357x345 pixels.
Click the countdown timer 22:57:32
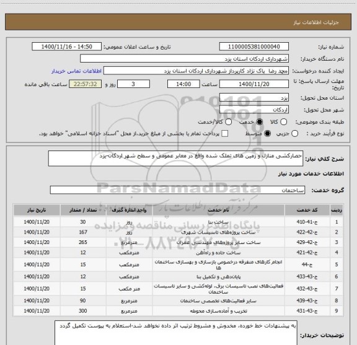(x=85, y=84)
